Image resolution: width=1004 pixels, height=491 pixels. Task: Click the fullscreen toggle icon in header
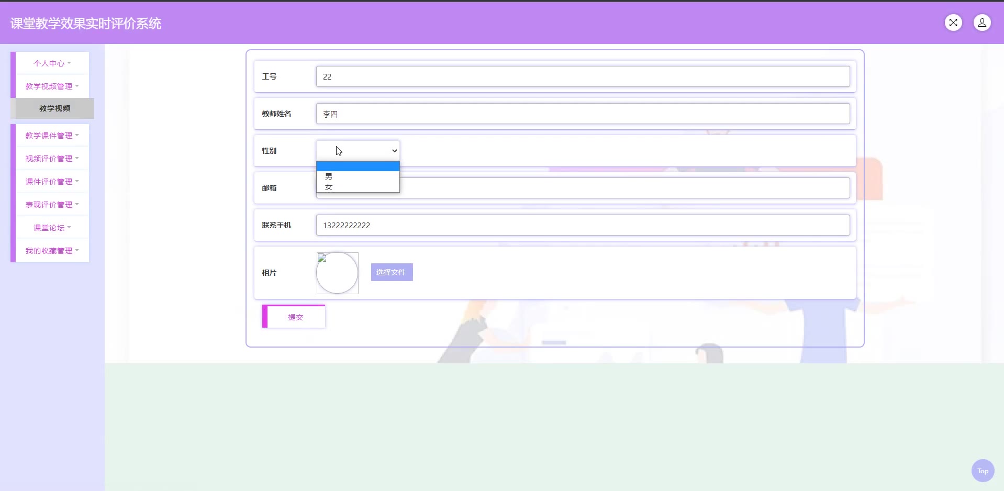(x=953, y=23)
